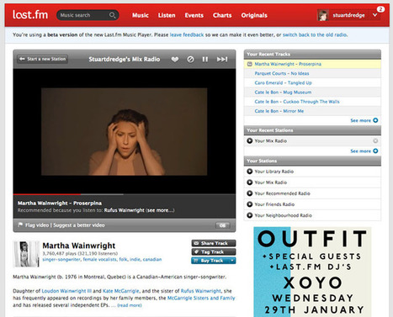Remove Your Mix Radio from recent stations
The height and width of the screenshot is (317, 393).
(375, 140)
